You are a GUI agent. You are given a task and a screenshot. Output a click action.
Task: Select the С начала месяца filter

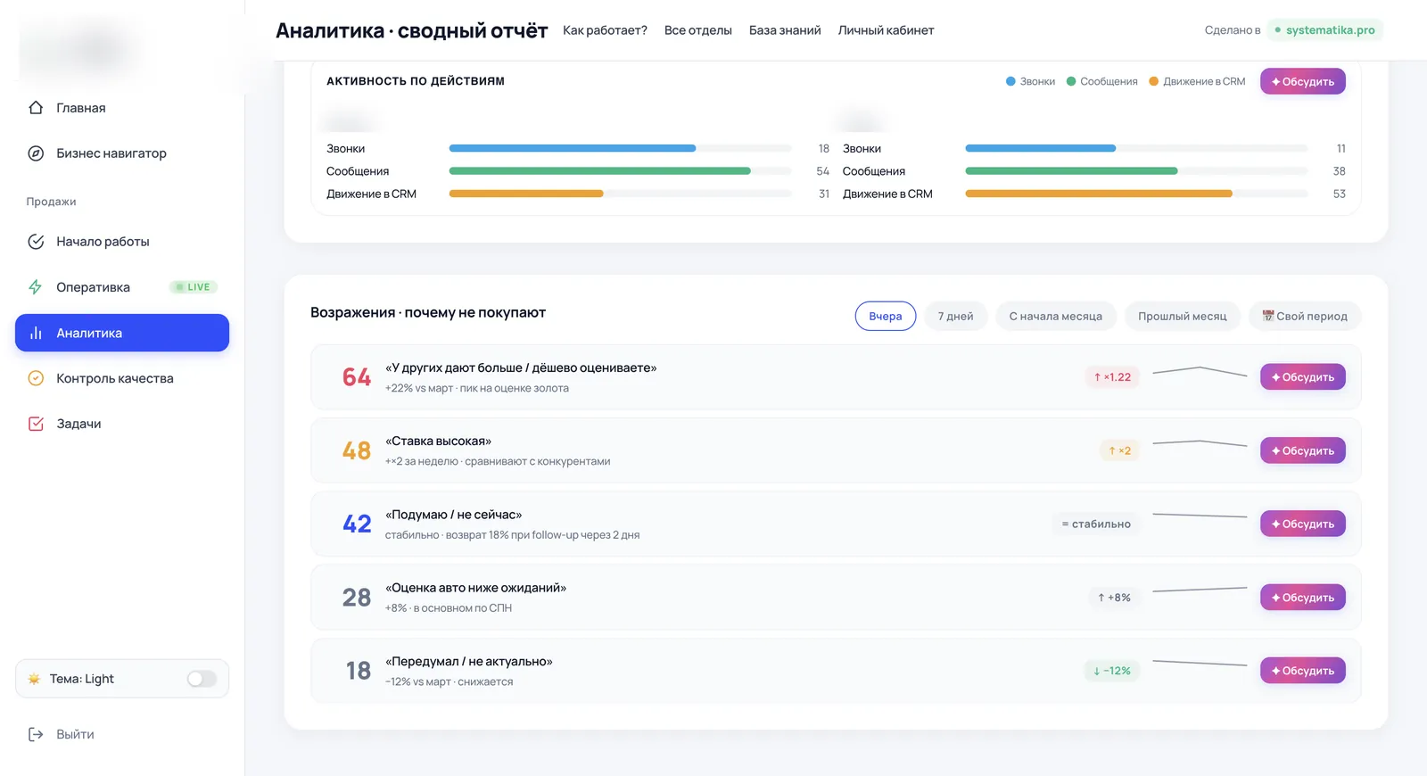click(x=1056, y=316)
